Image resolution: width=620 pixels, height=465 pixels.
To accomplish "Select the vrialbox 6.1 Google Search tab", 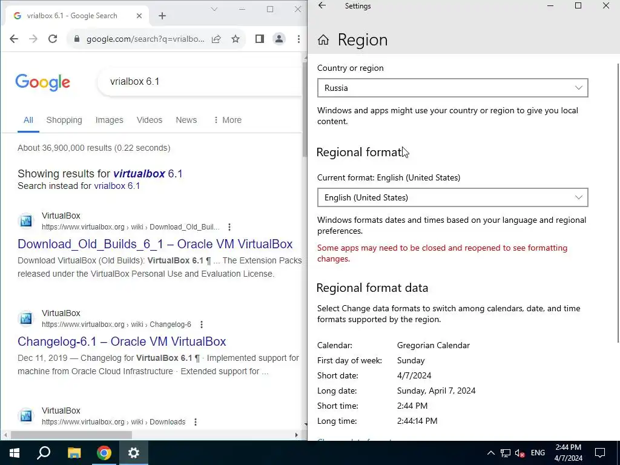I will pos(77,16).
